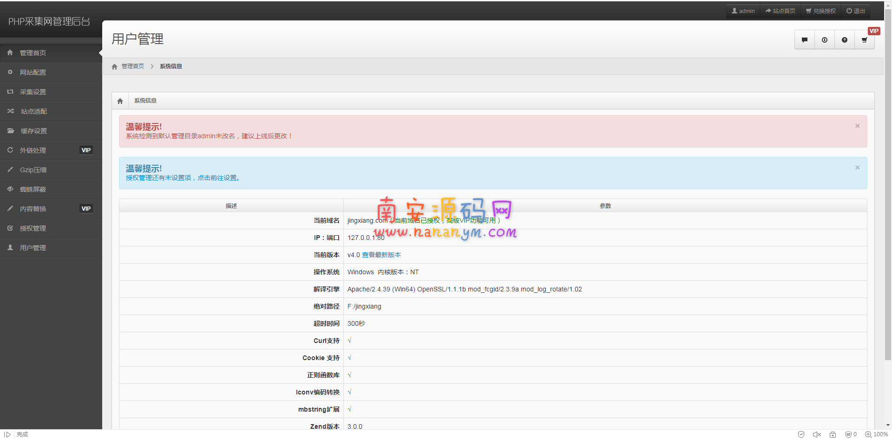The image size is (892, 439).
Task: Open the 100% zoom control
Action: point(877,434)
